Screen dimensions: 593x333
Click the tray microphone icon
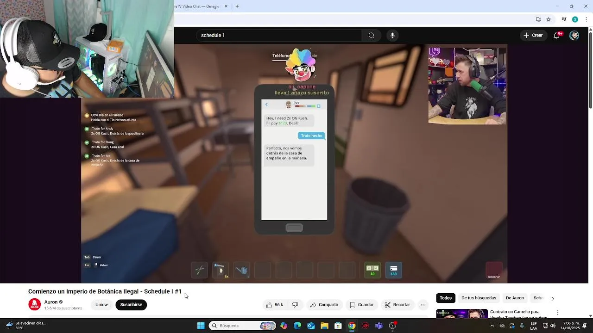[522, 326]
